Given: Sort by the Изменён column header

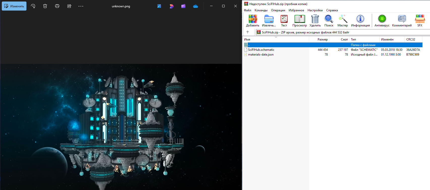Looking at the screenshot, I should coord(392,39).
